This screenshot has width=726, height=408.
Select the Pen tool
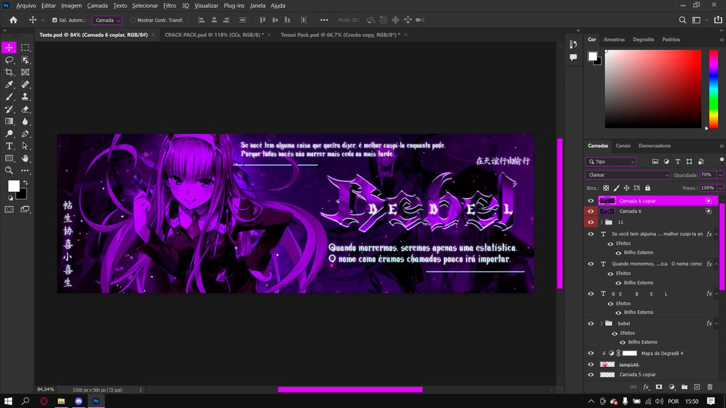pyautogui.click(x=25, y=134)
